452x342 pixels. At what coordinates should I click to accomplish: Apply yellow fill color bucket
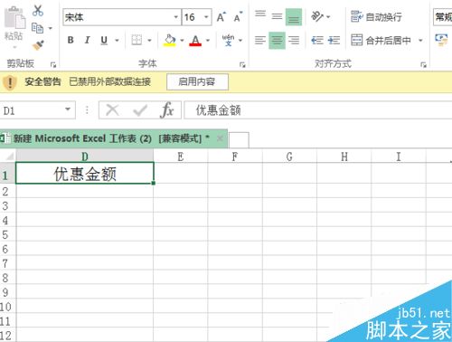[x=170, y=40]
